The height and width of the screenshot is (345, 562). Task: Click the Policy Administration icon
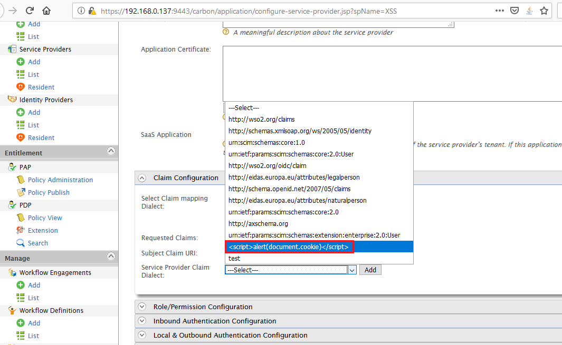click(21, 180)
